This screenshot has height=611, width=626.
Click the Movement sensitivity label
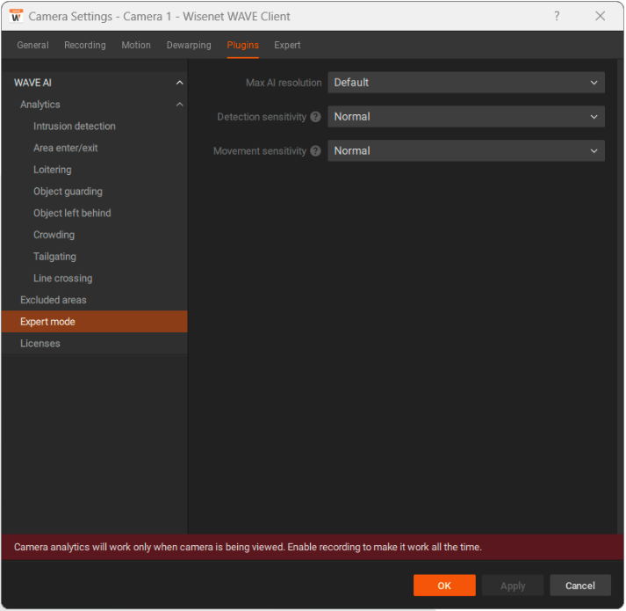click(260, 150)
